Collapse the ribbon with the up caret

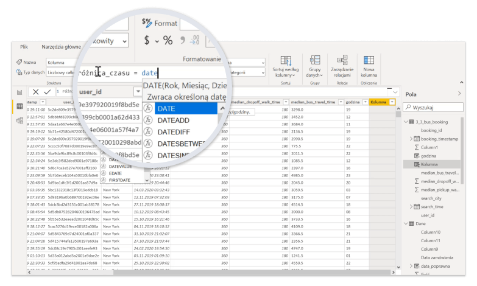tap(462, 82)
